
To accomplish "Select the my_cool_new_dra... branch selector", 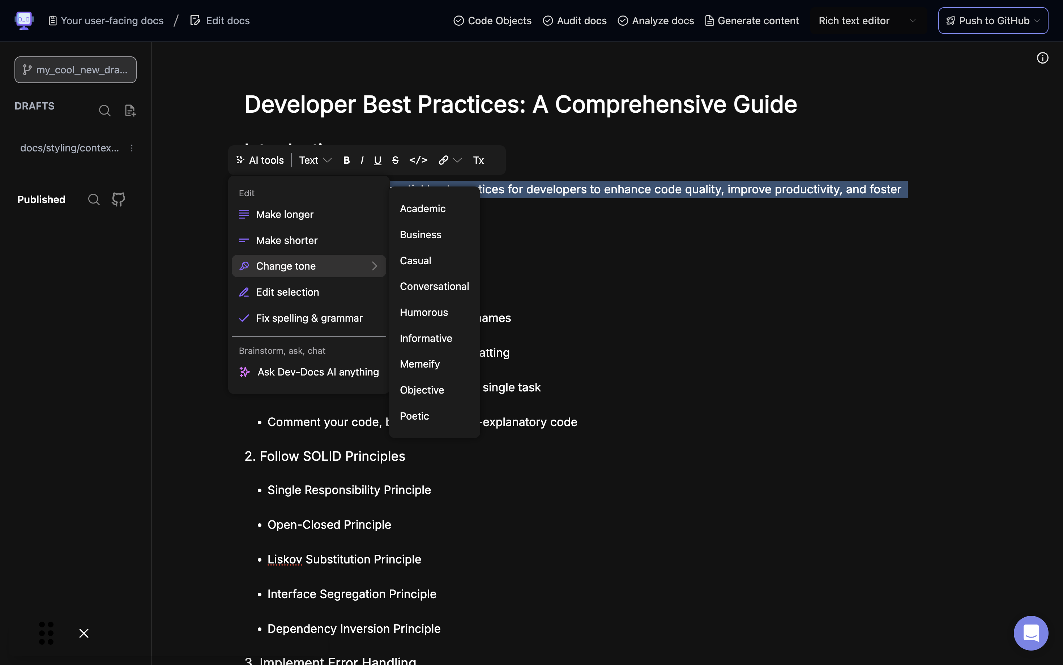I will 75,69.
